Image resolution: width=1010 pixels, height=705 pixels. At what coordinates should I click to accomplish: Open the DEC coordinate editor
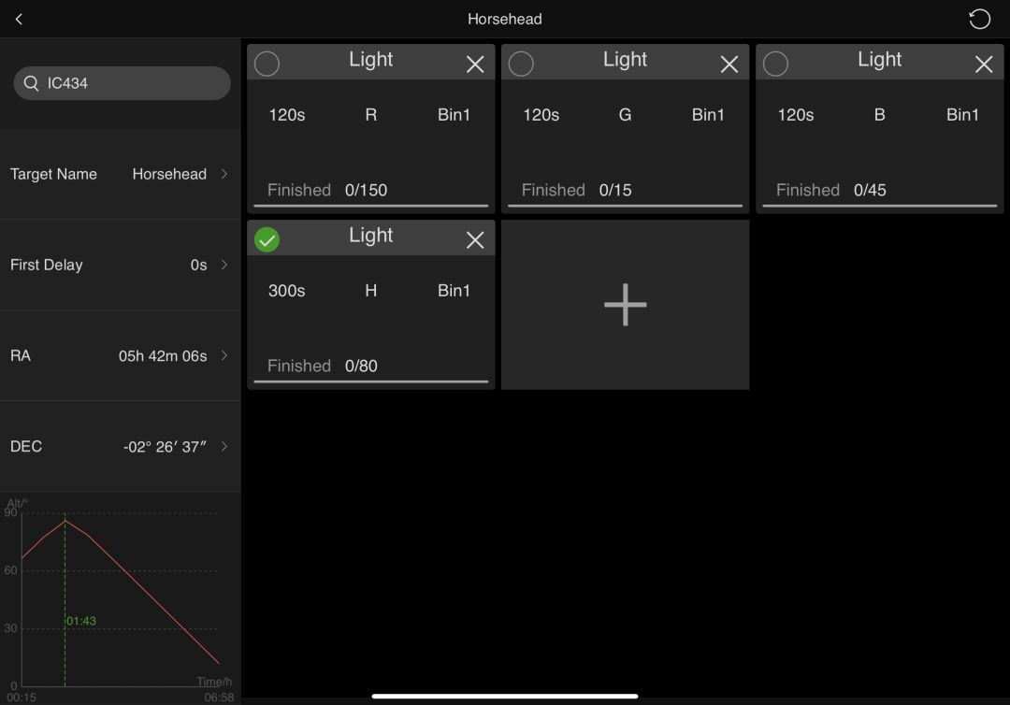tap(120, 446)
